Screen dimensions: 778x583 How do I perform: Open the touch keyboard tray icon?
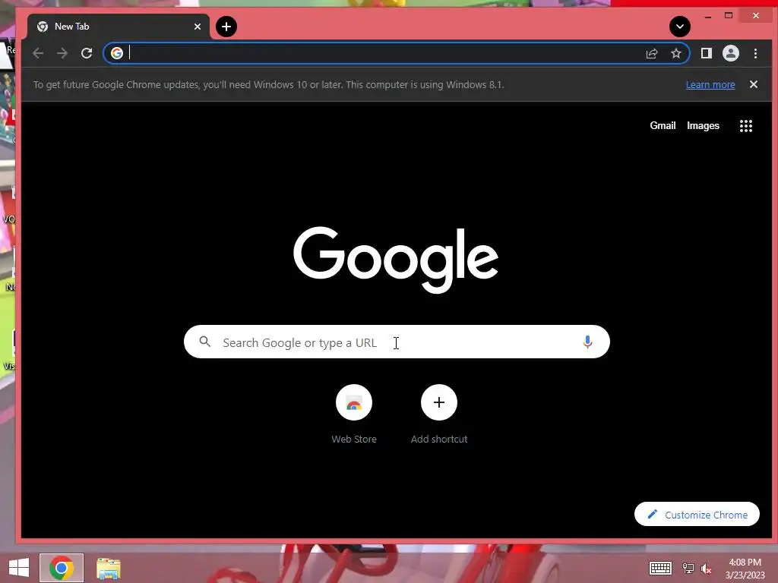point(660,568)
